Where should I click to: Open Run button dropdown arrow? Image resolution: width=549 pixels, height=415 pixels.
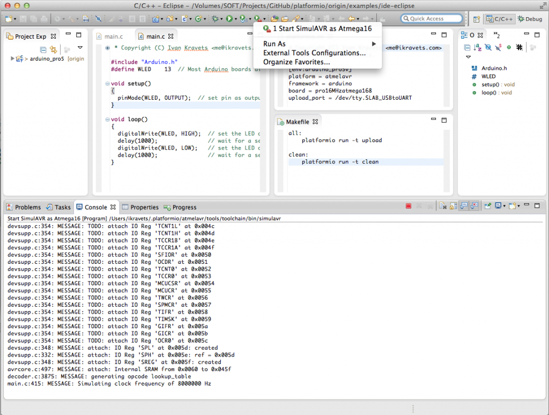[x=236, y=19]
